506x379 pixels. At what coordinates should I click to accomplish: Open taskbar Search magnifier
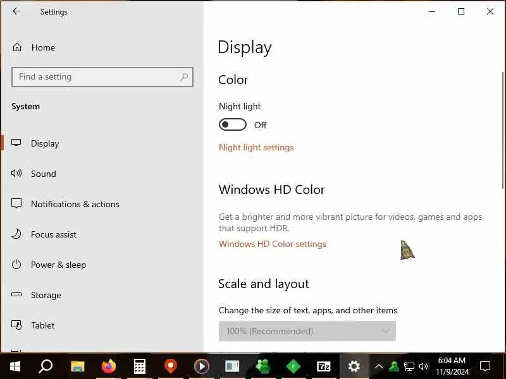click(46, 366)
